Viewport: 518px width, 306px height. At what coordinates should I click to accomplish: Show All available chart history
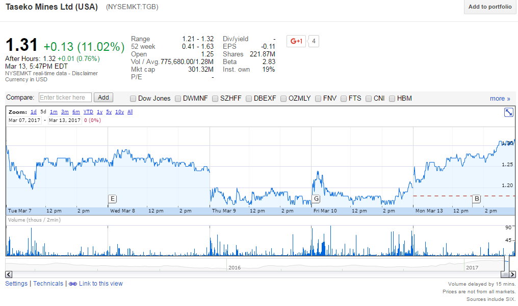click(130, 112)
